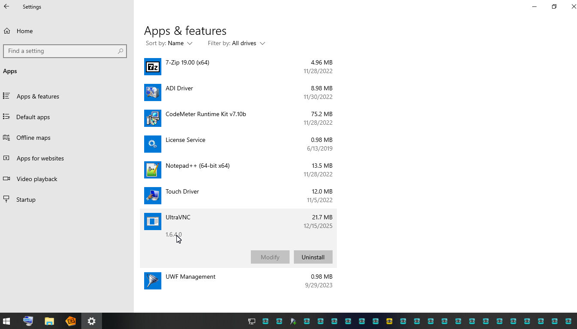Click the 12/15/2025 install date
The width and height of the screenshot is (577, 329).
(x=318, y=226)
